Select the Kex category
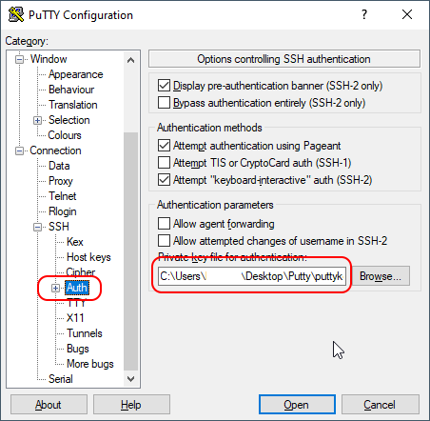The image size is (430, 421). [75, 242]
